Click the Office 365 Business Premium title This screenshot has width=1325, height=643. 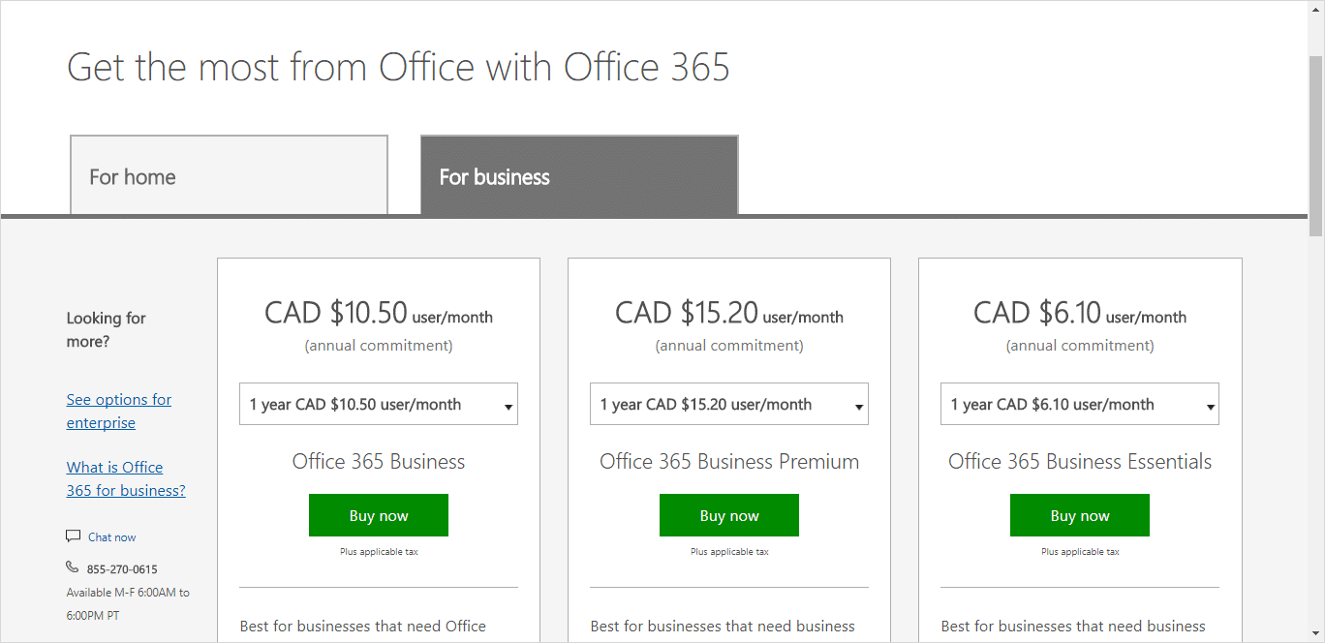[729, 462]
